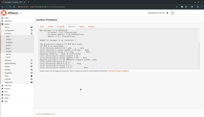The height and width of the screenshot is (117, 204).
Task: Switch to the Status tab
Action: click(42, 27)
